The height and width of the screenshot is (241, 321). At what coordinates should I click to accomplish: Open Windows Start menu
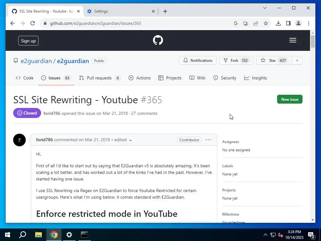[8, 235]
